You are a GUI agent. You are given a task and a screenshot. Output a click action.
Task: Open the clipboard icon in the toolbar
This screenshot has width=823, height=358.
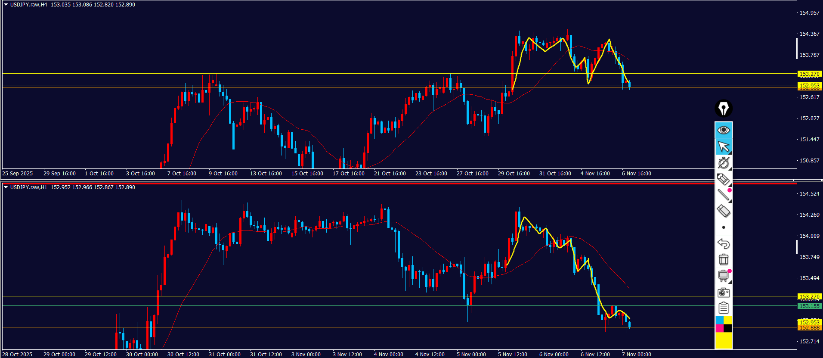(x=724, y=308)
